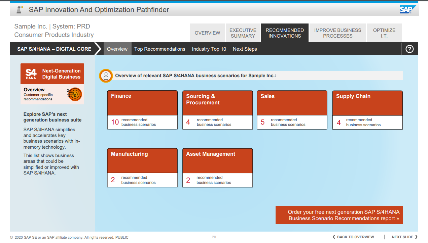Click 'Explore SAP's next generation business suite' heading
This screenshot has width=428, height=243.
[52, 117]
